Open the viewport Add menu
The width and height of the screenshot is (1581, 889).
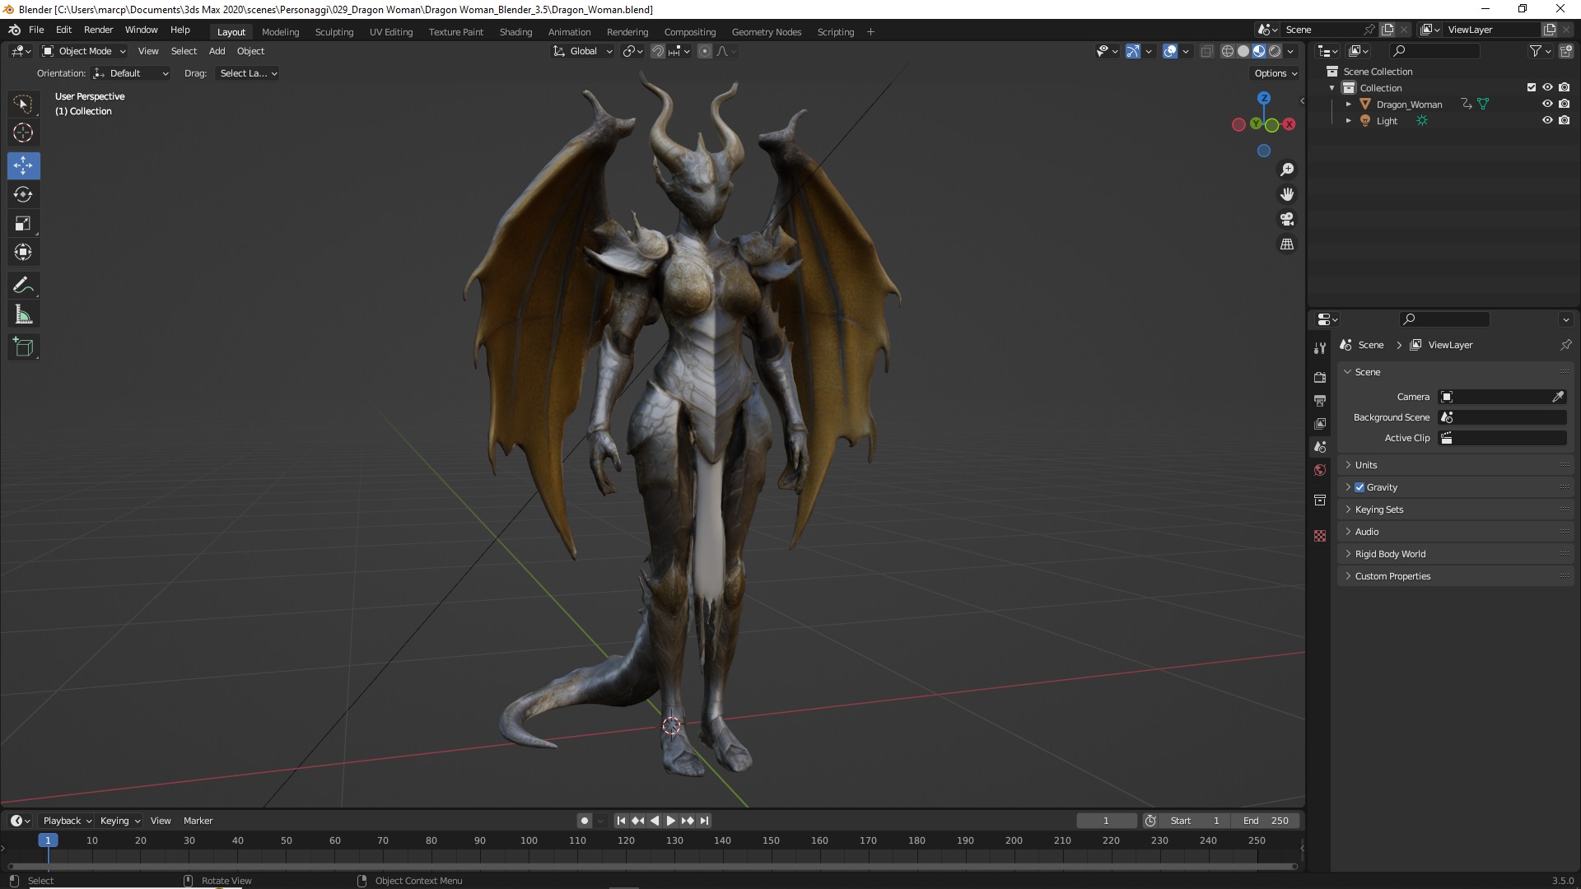coord(217,51)
